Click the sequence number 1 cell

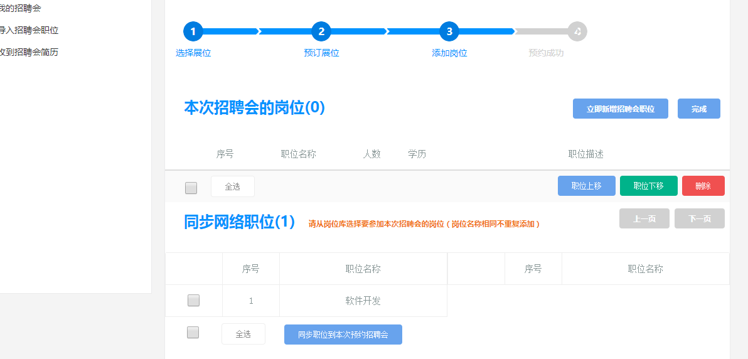click(x=251, y=301)
